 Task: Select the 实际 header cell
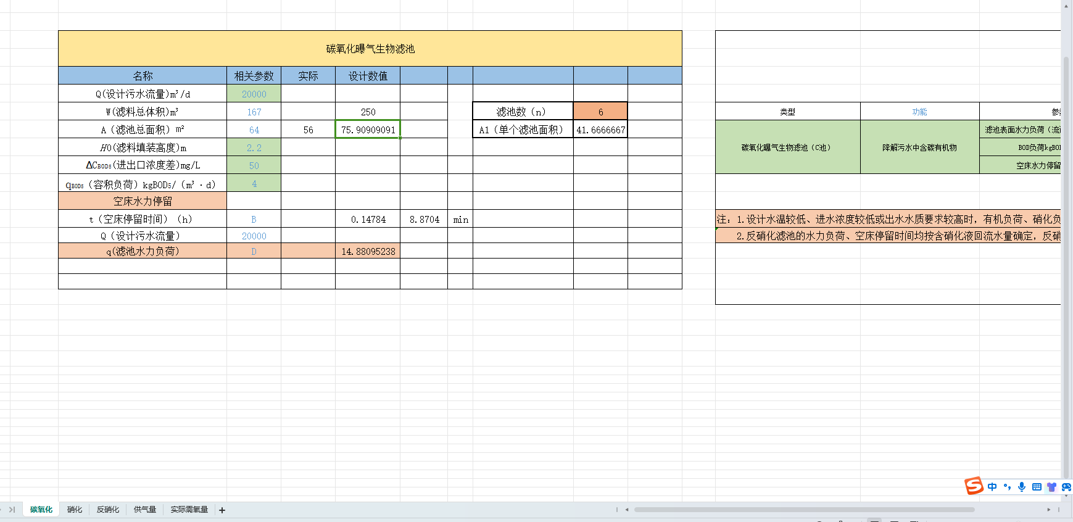[308, 76]
